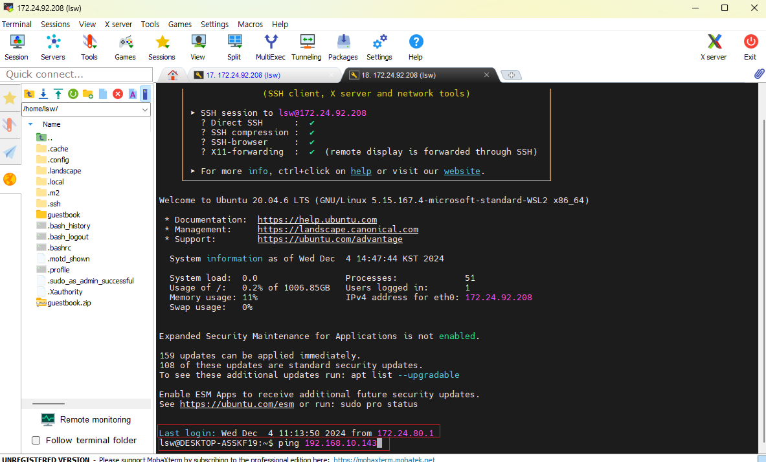766x462 pixels.
Task: Open the Sessions menu
Action: pos(55,25)
